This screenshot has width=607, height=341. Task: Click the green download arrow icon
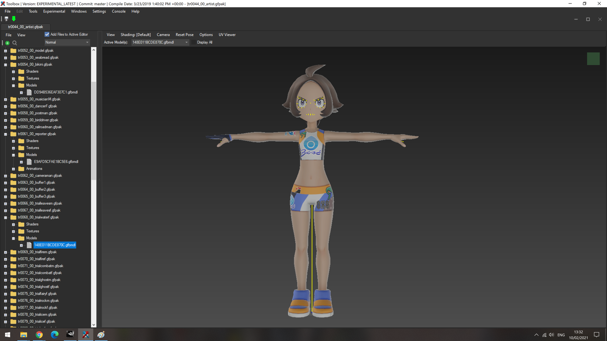point(14,19)
